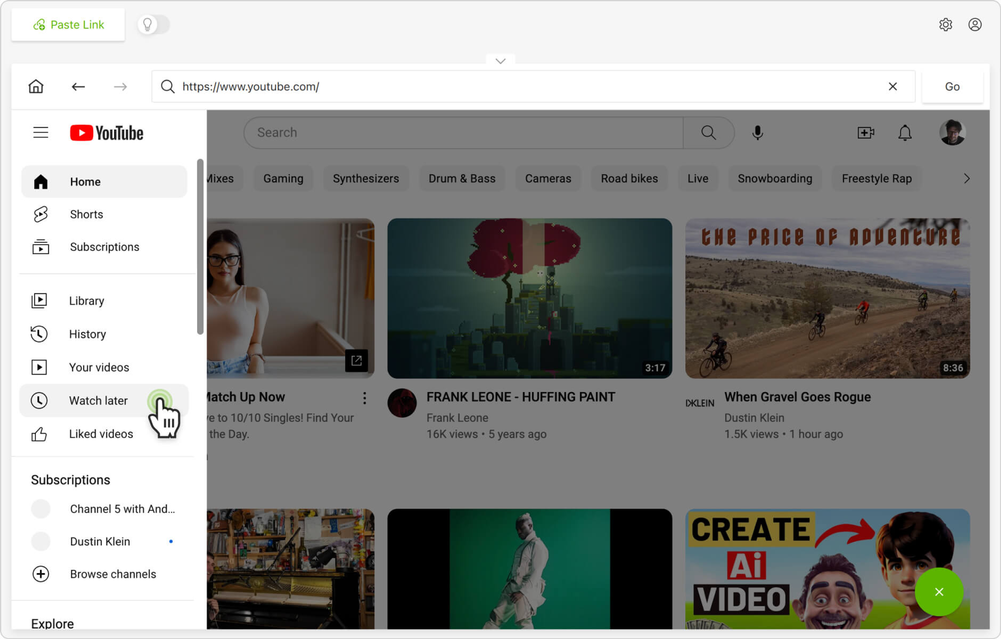
Task: Open the app settings gear icon
Action: (945, 25)
